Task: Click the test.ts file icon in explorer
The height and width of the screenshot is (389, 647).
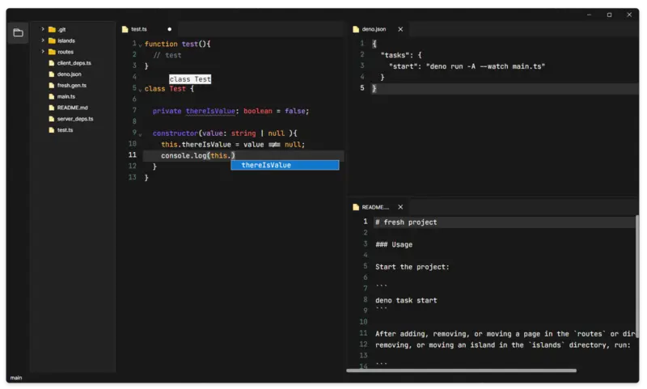Action: (52, 129)
